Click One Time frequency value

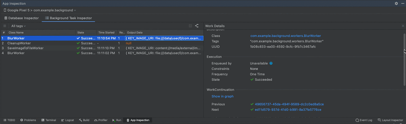[257, 74]
